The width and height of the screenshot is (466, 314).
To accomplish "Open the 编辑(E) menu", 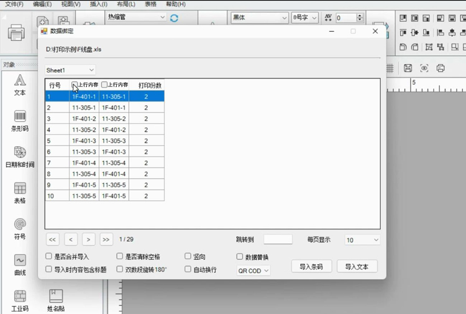I will click(42, 4).
